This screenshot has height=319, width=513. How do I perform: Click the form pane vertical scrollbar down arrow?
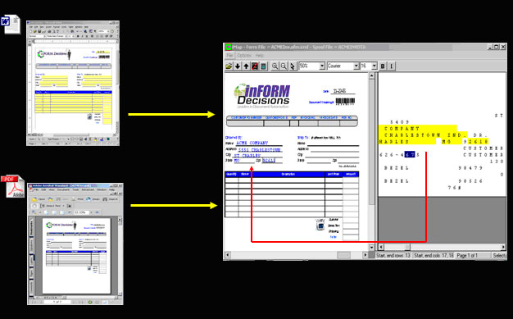point(371,247)
